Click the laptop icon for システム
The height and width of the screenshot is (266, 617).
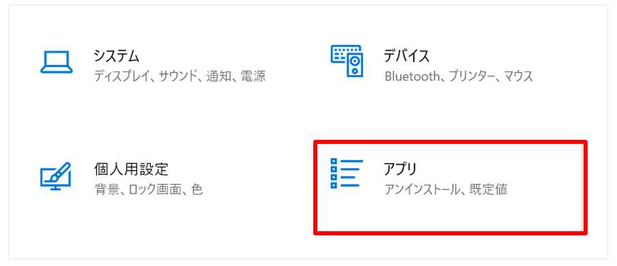click(x=56, y=63)
